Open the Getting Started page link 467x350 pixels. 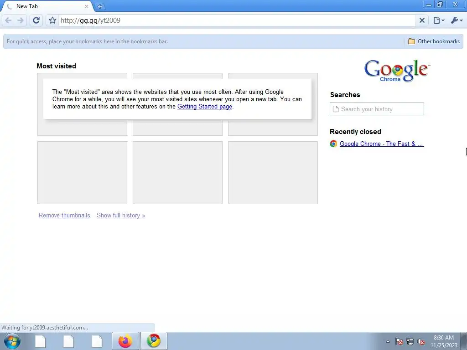205,107
